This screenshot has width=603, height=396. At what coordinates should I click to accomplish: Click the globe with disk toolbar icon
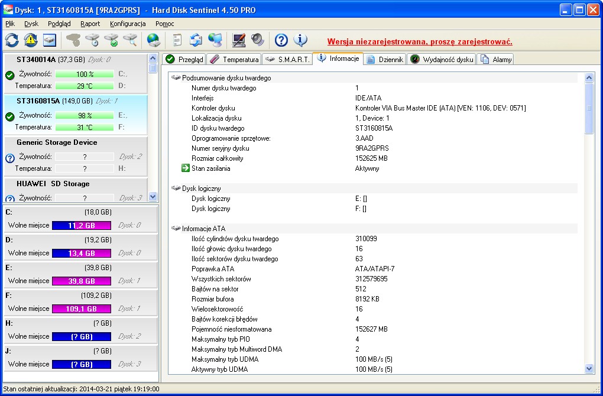[154, 40]
